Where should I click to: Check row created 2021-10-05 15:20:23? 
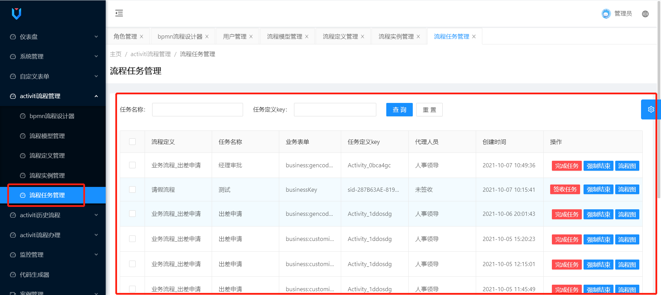tap(132, 239)
